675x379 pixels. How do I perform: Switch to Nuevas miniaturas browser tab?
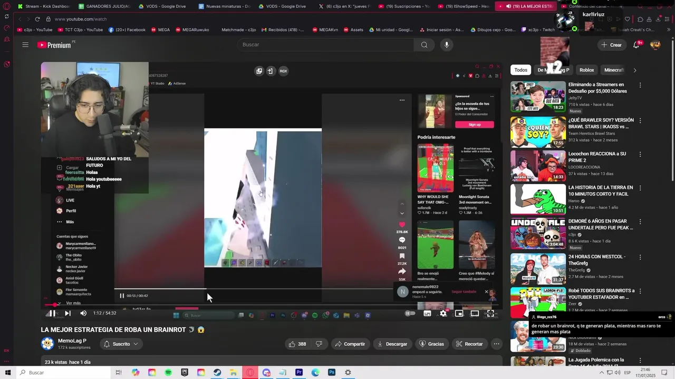point(225,6)
